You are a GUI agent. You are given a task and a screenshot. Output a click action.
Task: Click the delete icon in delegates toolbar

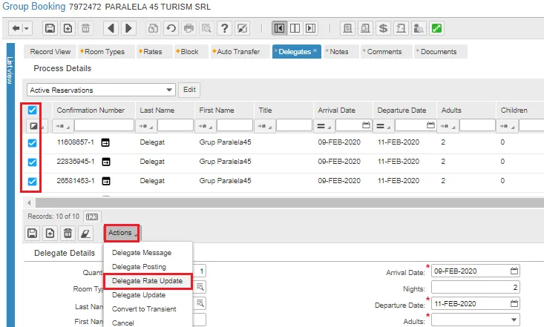tap(68, 233)
